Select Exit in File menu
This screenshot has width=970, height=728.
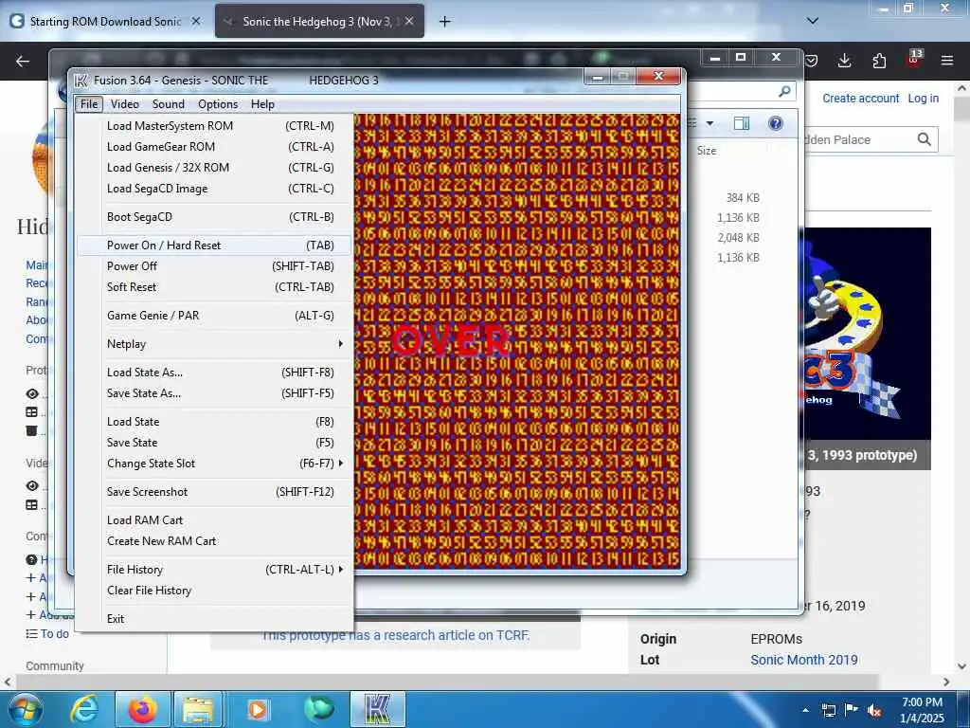tap(214, 619)
